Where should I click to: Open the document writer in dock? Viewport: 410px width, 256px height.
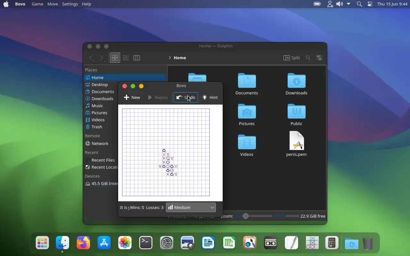(x=208, y=243)
